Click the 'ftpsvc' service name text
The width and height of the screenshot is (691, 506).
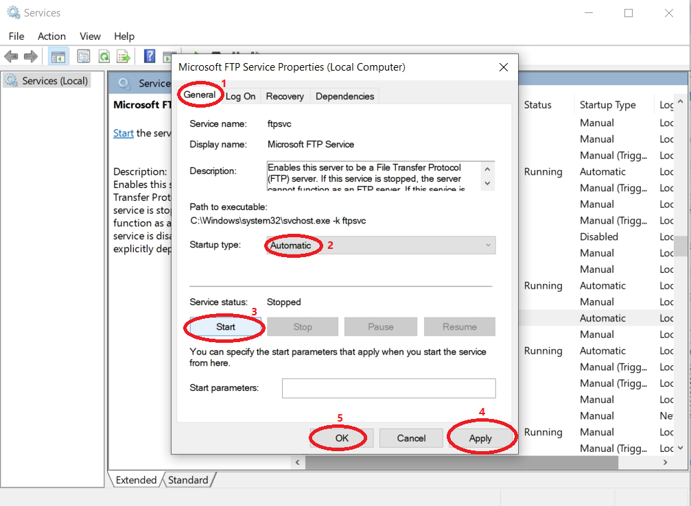click(279, 123)
